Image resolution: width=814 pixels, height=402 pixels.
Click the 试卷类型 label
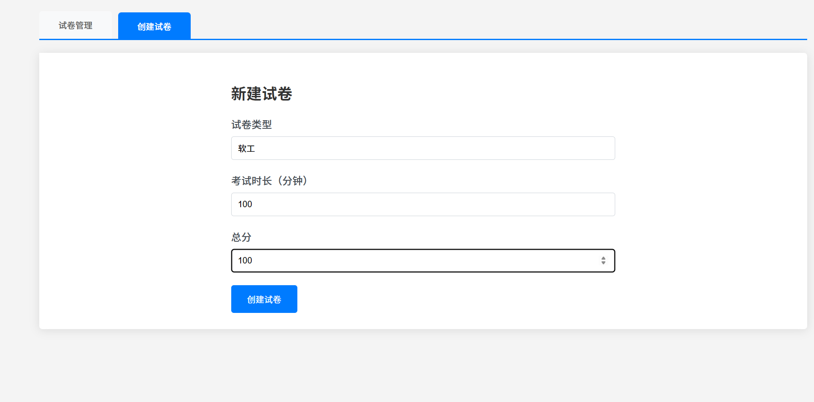click(x=252, y=124)
